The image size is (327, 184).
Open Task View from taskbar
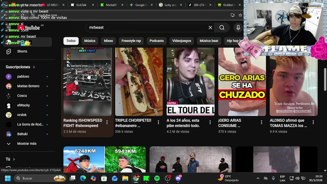pyautogui.click(x=73, y=178)
